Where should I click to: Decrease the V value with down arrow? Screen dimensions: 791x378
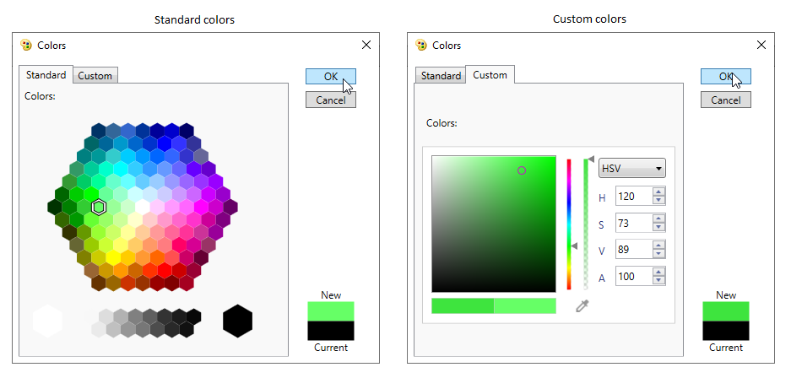[x=658, y=253]
